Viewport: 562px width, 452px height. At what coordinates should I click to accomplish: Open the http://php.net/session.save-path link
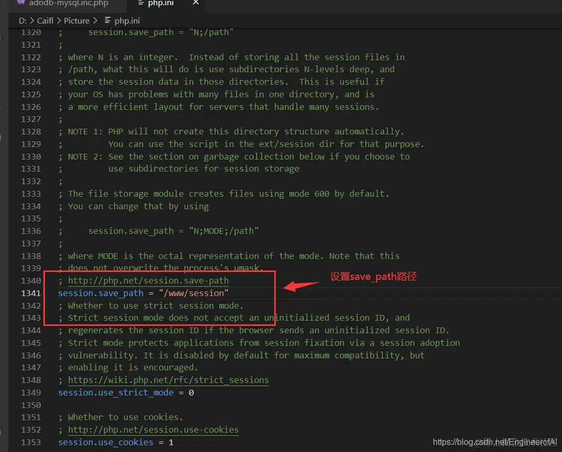[x=148, y=280]
